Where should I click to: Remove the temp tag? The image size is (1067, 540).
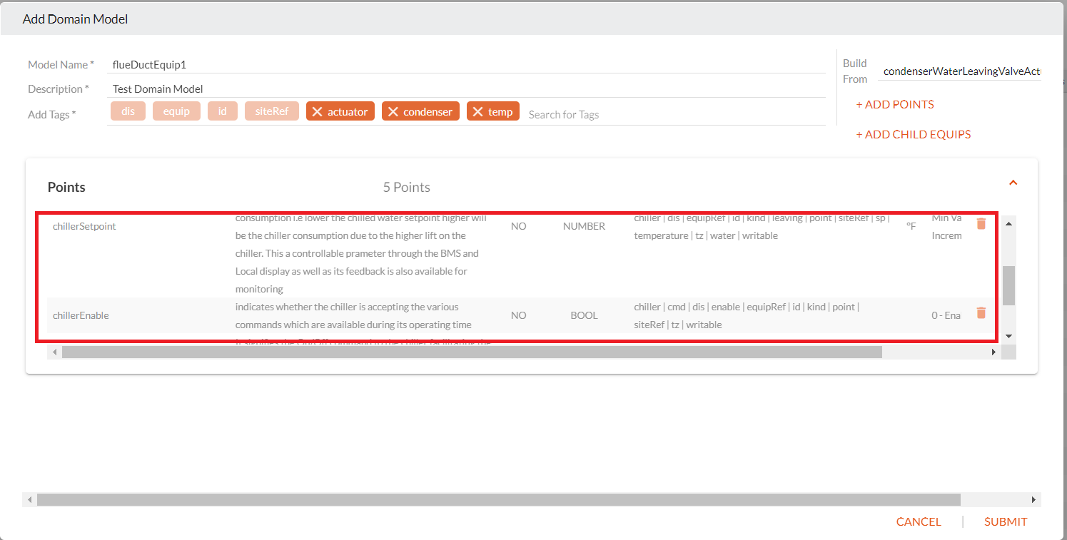click(478, 111)
